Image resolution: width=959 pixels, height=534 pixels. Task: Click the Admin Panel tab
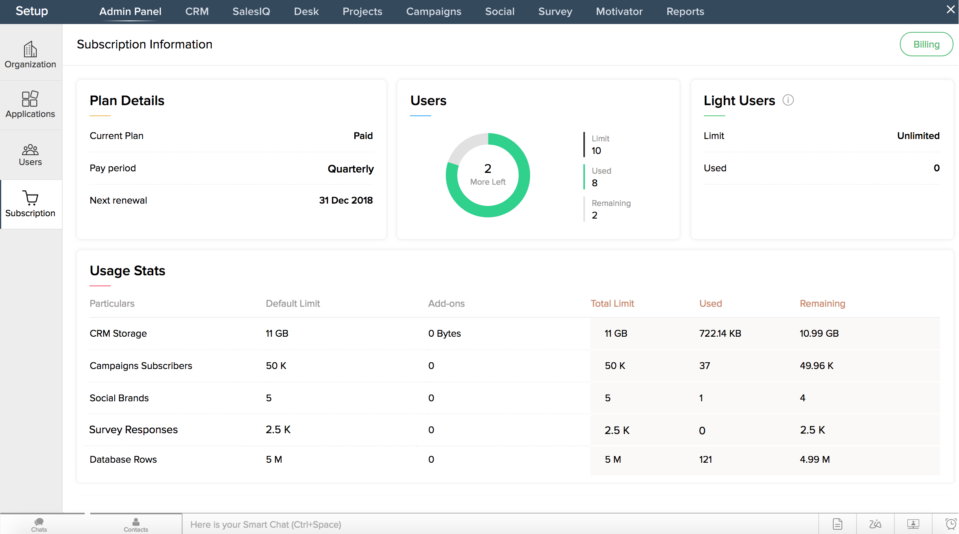[130, 11]
